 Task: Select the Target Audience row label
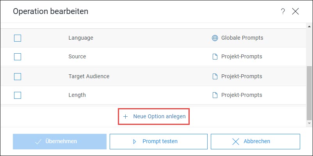[x=89, y=76]
